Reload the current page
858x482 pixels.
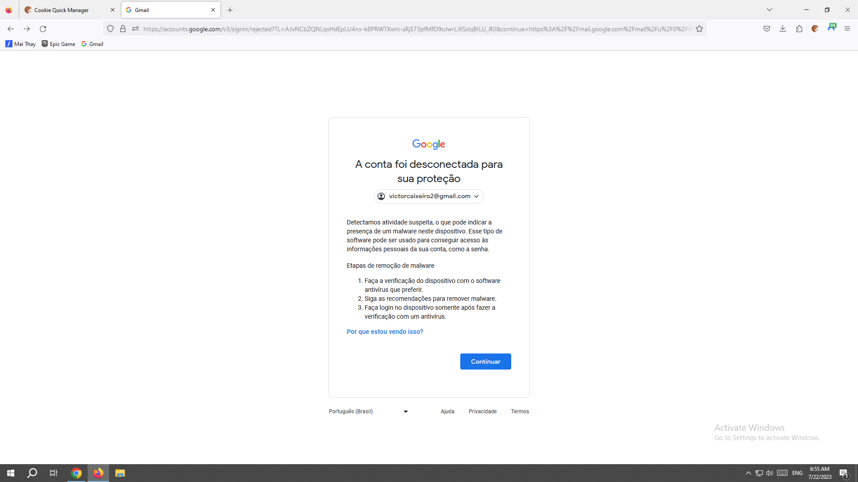(43, 29)
